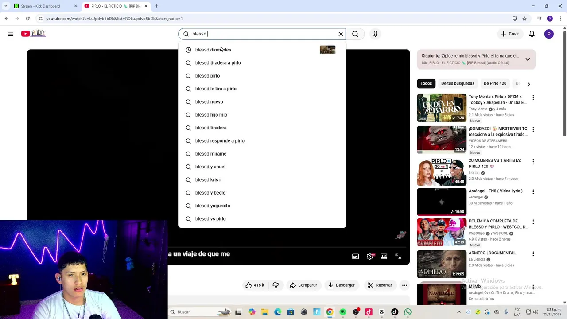The image size is (567, 319).
Task: Open options for POLÉMICA COMPLETA video
Action: pyautogui.click(x=533, y=222)
